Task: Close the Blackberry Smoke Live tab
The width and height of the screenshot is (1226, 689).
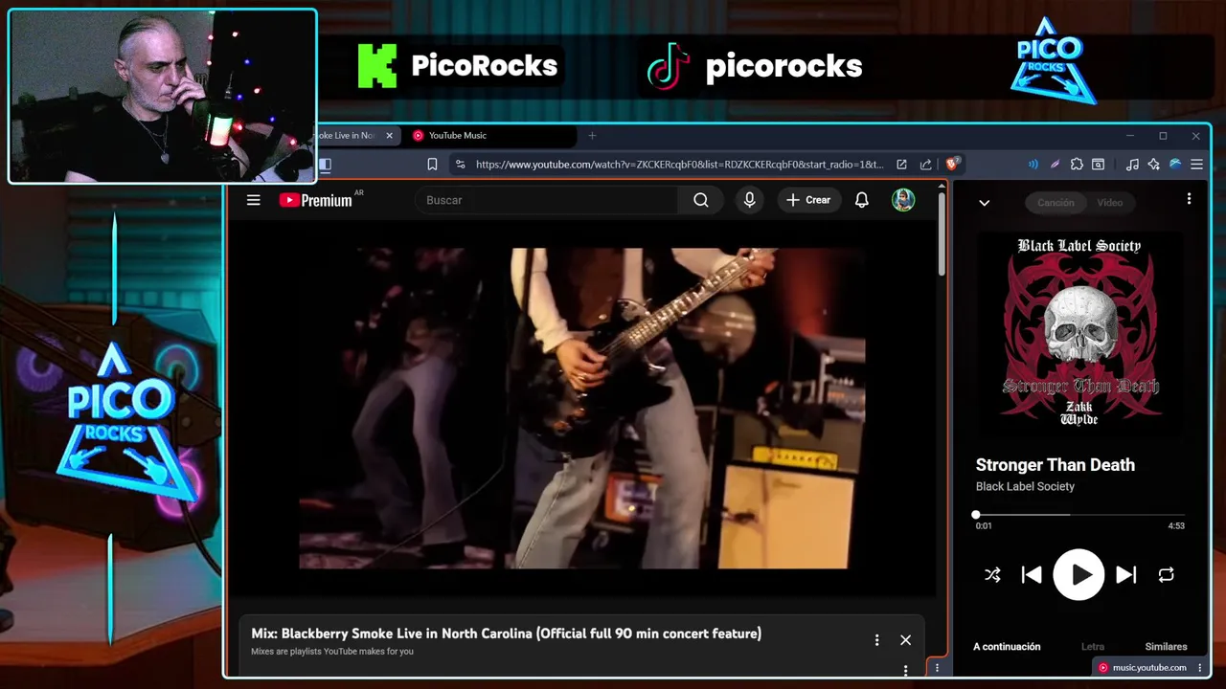Action: (389, 136)
